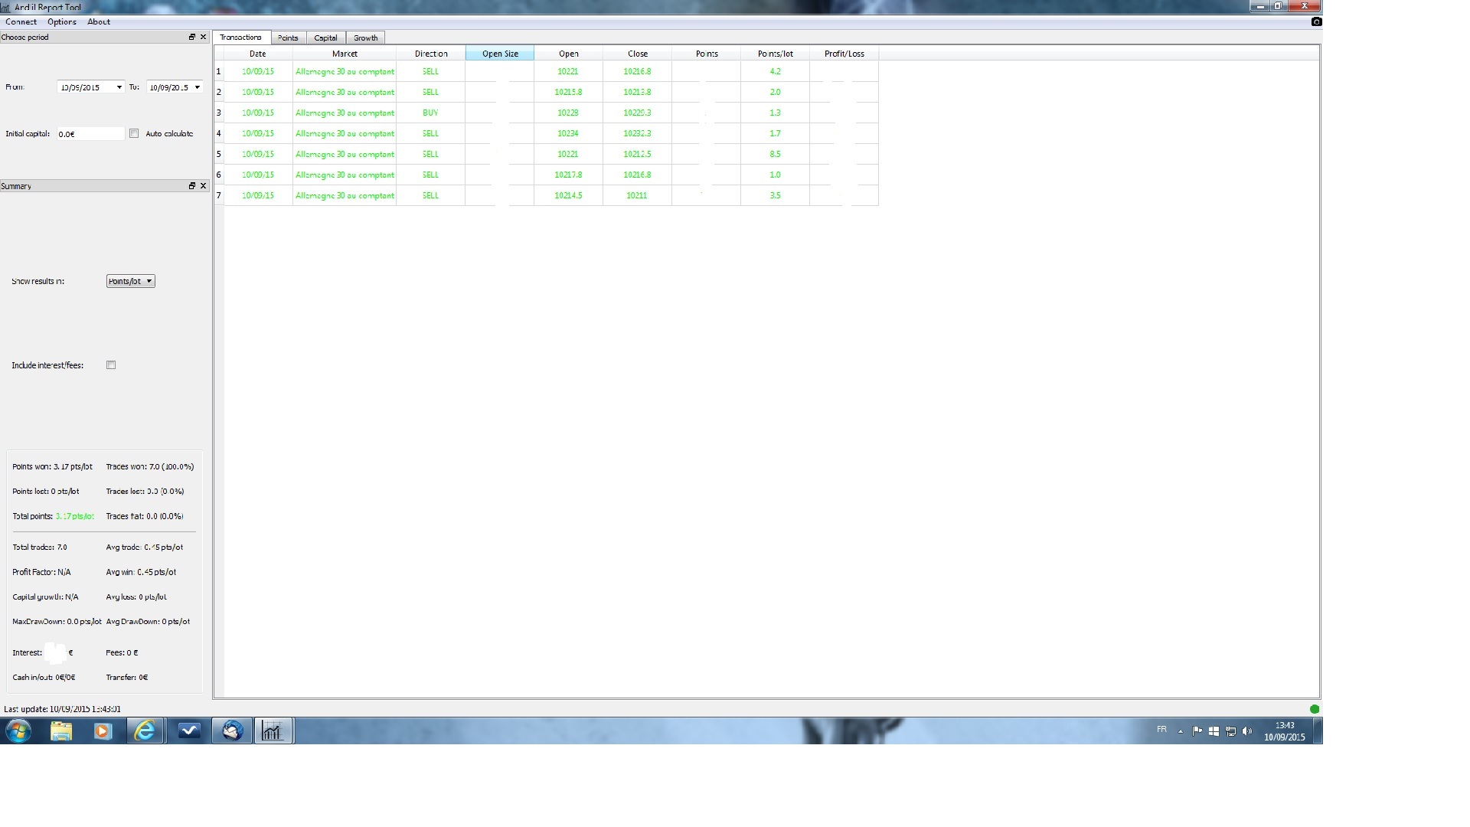Enable the Auto calculate checkbox
The image size is (1470, 827).
tap(134, 133)
